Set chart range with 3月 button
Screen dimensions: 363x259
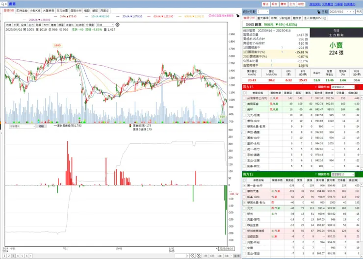pos(205,256)
